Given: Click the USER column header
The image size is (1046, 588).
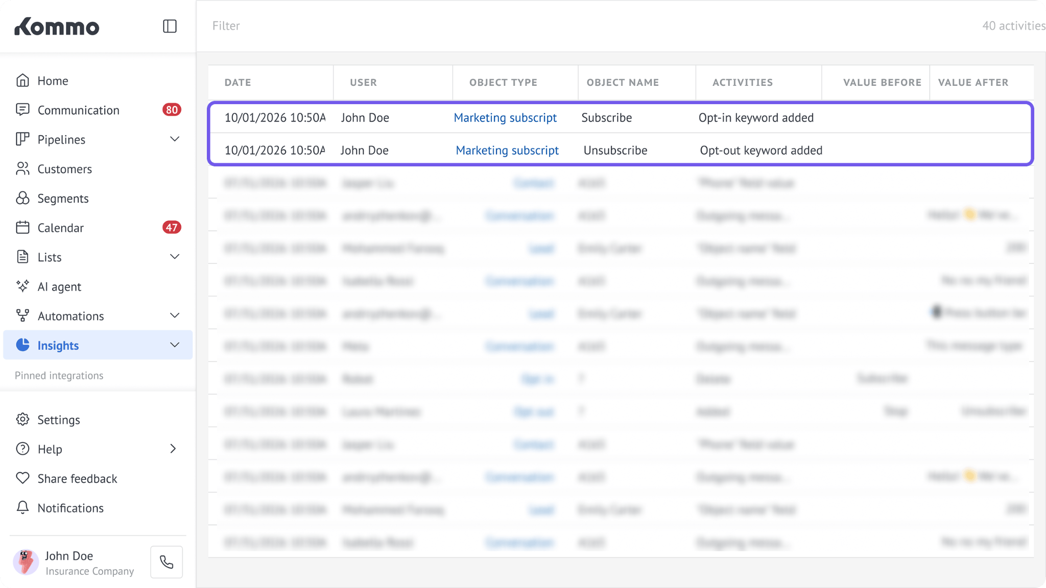Looking at the screenshot, I should click(x=363, y=82).
